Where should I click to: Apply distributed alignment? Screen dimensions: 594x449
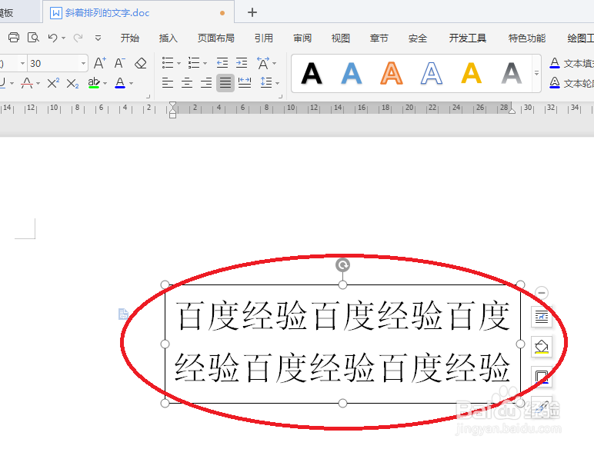(245, 82)
